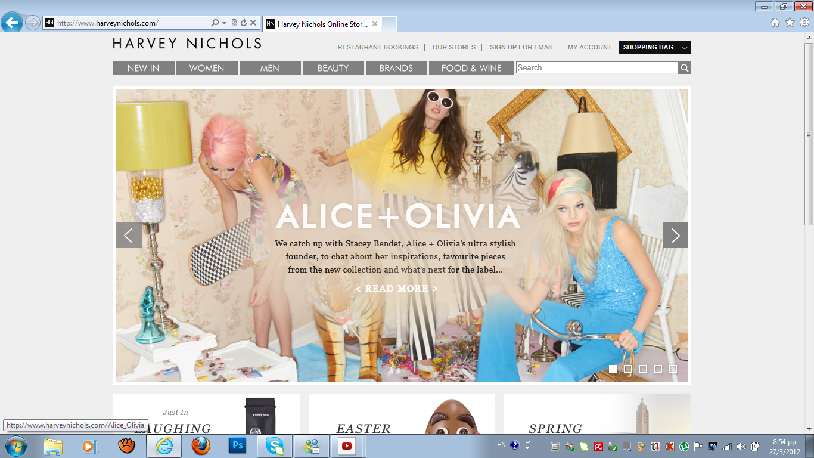The width and height of the screenshot is (814, 458).
Task: Click the site search magnifier button
Action: (685, 68)
